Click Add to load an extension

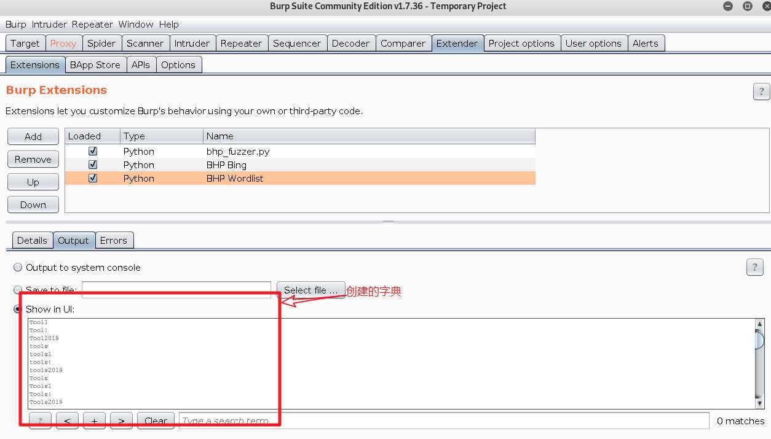(x=33, y=136)
